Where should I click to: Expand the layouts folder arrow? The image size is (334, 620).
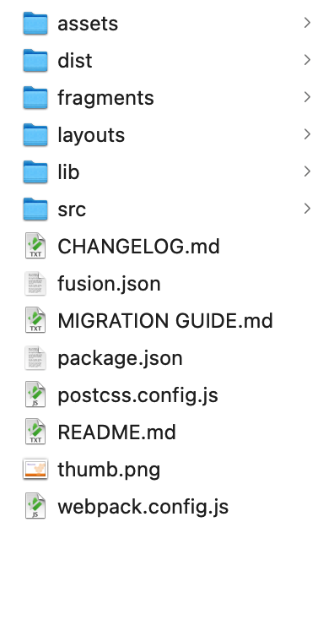pyautogui.click(x=307, y=134)
